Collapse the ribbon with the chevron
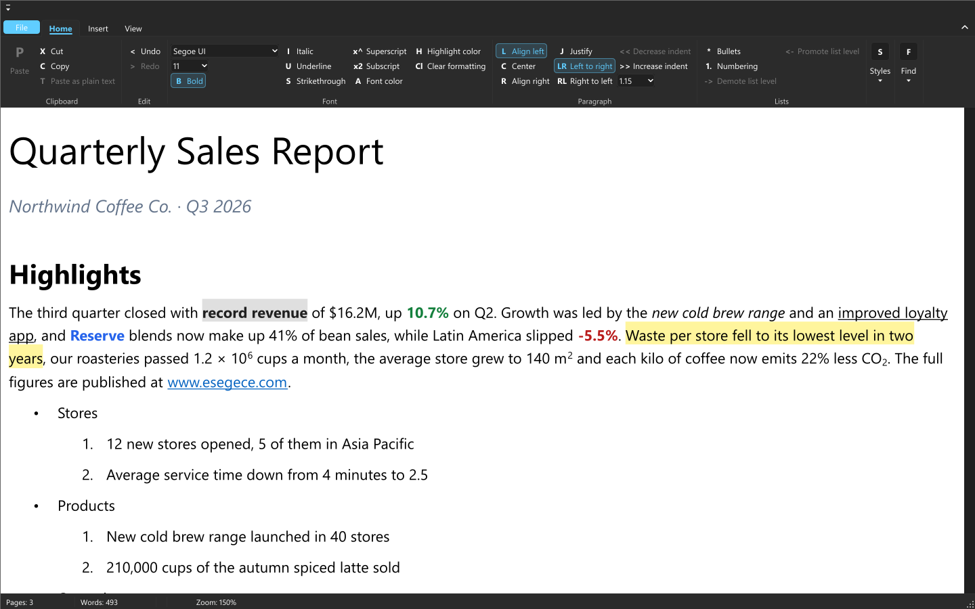 click(964, 28)
